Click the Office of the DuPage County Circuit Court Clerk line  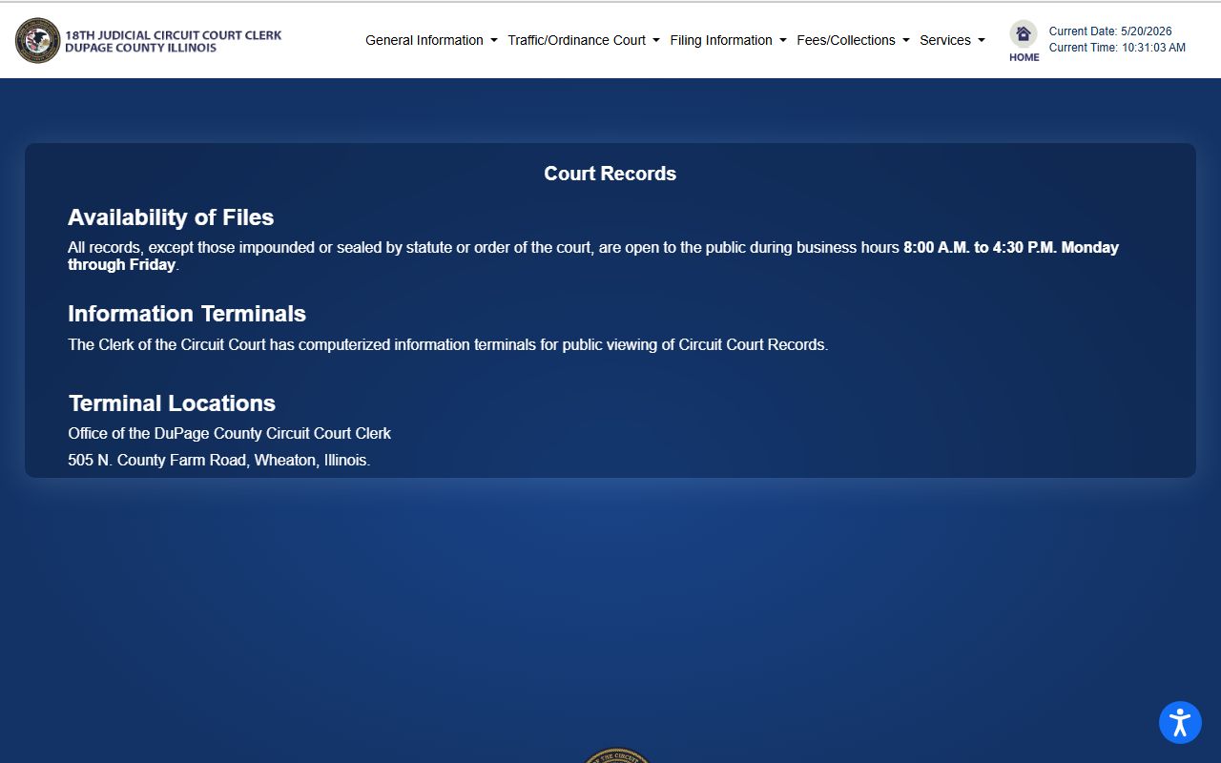click(x=229, y=433)
